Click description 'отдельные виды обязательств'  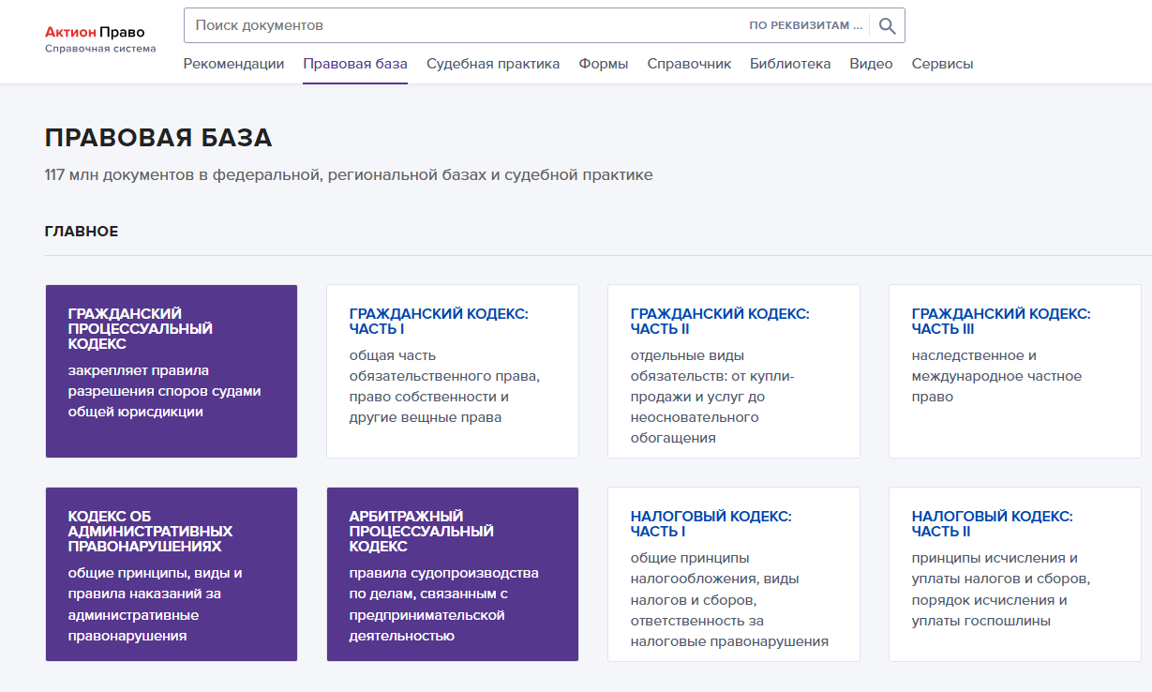click(712, 397)
